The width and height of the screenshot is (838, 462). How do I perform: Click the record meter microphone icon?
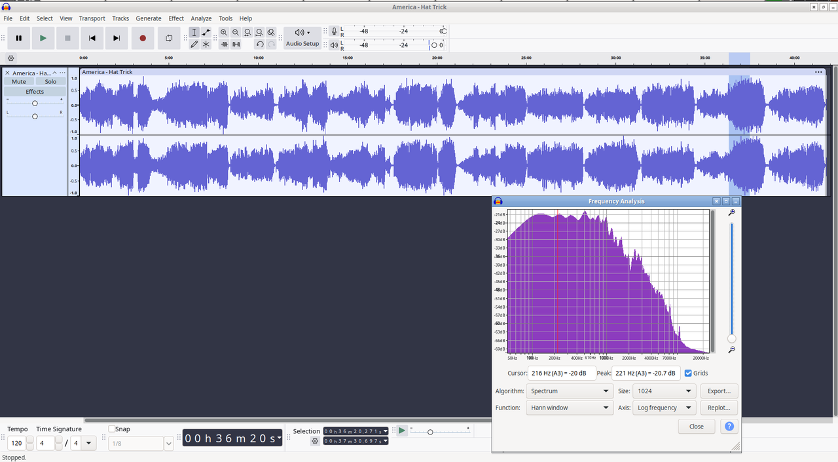[334, 31]
